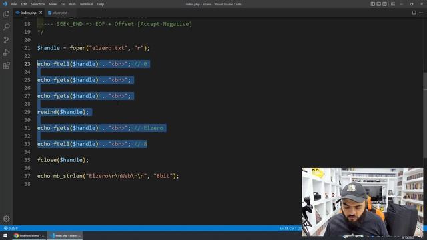
Task: Open the File menu
Action: [x=14, y=4]
